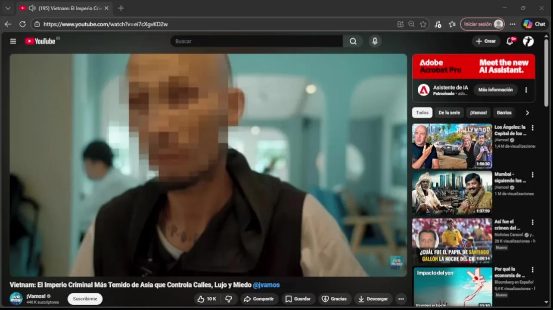Open options for Así fue el crimen video
The height and width of the screenshot is (310, 553).
click(533, 222)
